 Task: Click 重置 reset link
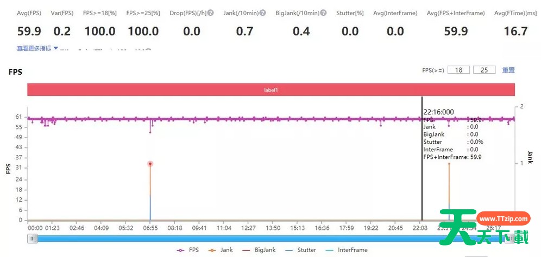point(508,70)
